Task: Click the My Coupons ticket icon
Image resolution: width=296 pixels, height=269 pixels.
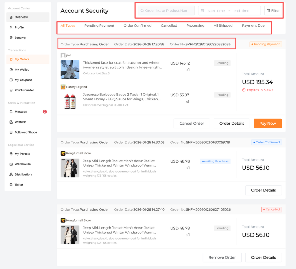Action: [x=11, y=80]
